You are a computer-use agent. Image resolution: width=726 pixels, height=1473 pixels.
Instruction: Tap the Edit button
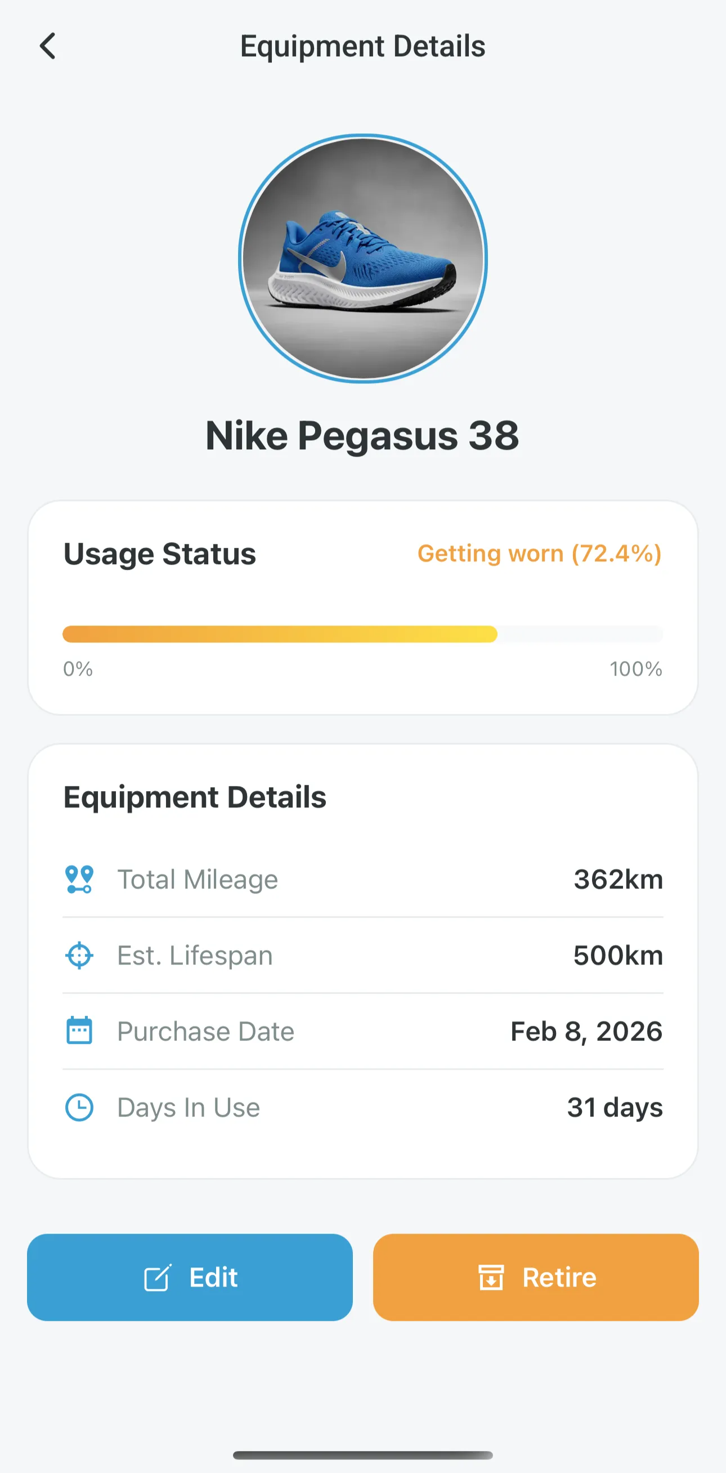pyautogui.click(x=190, y=1278)
